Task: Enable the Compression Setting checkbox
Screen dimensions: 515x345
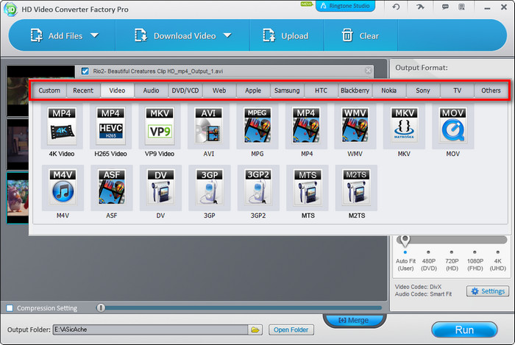Action: point(10,308)
